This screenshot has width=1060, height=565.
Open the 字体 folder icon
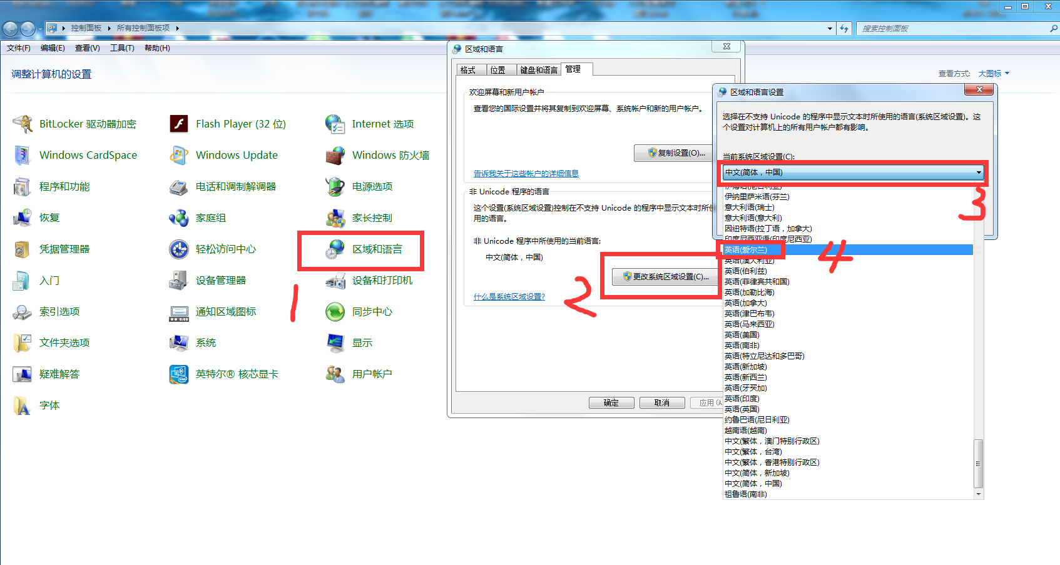[x=23, y=405]
